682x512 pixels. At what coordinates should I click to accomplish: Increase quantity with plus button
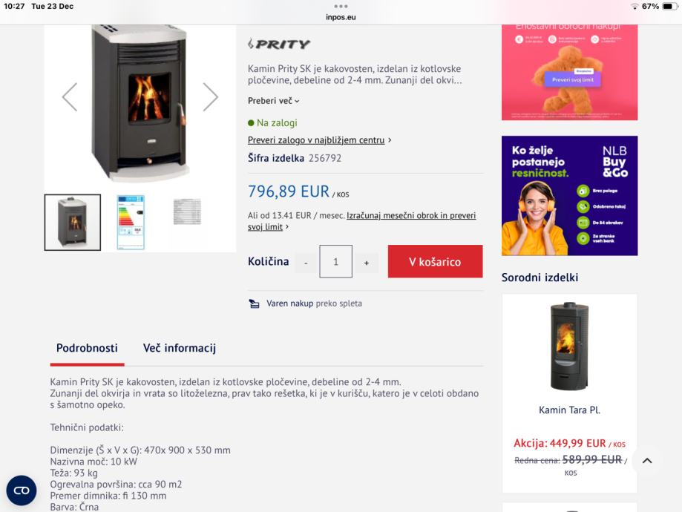[366, 263]
